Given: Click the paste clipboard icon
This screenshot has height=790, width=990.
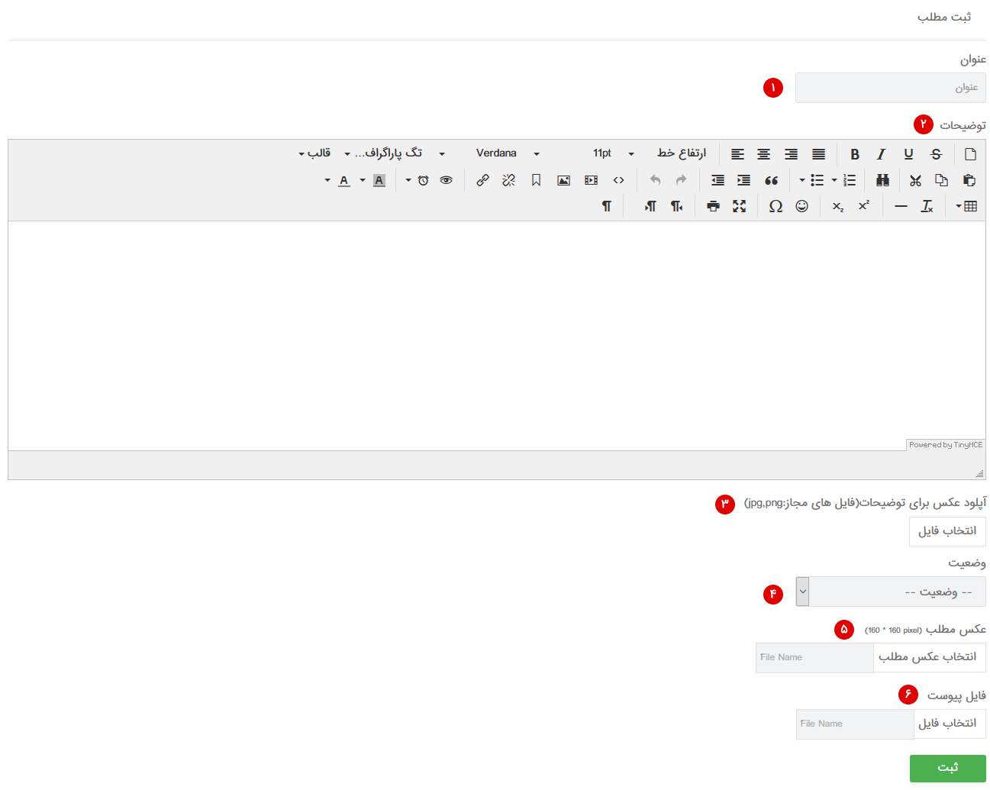Looking at the screenshot, I should pos(969,180).
